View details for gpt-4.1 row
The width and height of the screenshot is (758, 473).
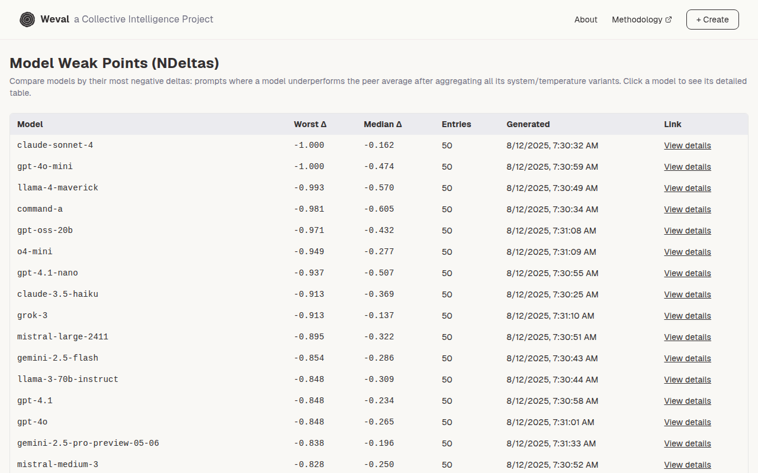(688, 401)
